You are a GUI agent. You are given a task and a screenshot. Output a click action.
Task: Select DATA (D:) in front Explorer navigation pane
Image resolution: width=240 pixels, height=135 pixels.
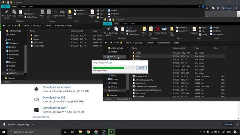pos(115,90)
